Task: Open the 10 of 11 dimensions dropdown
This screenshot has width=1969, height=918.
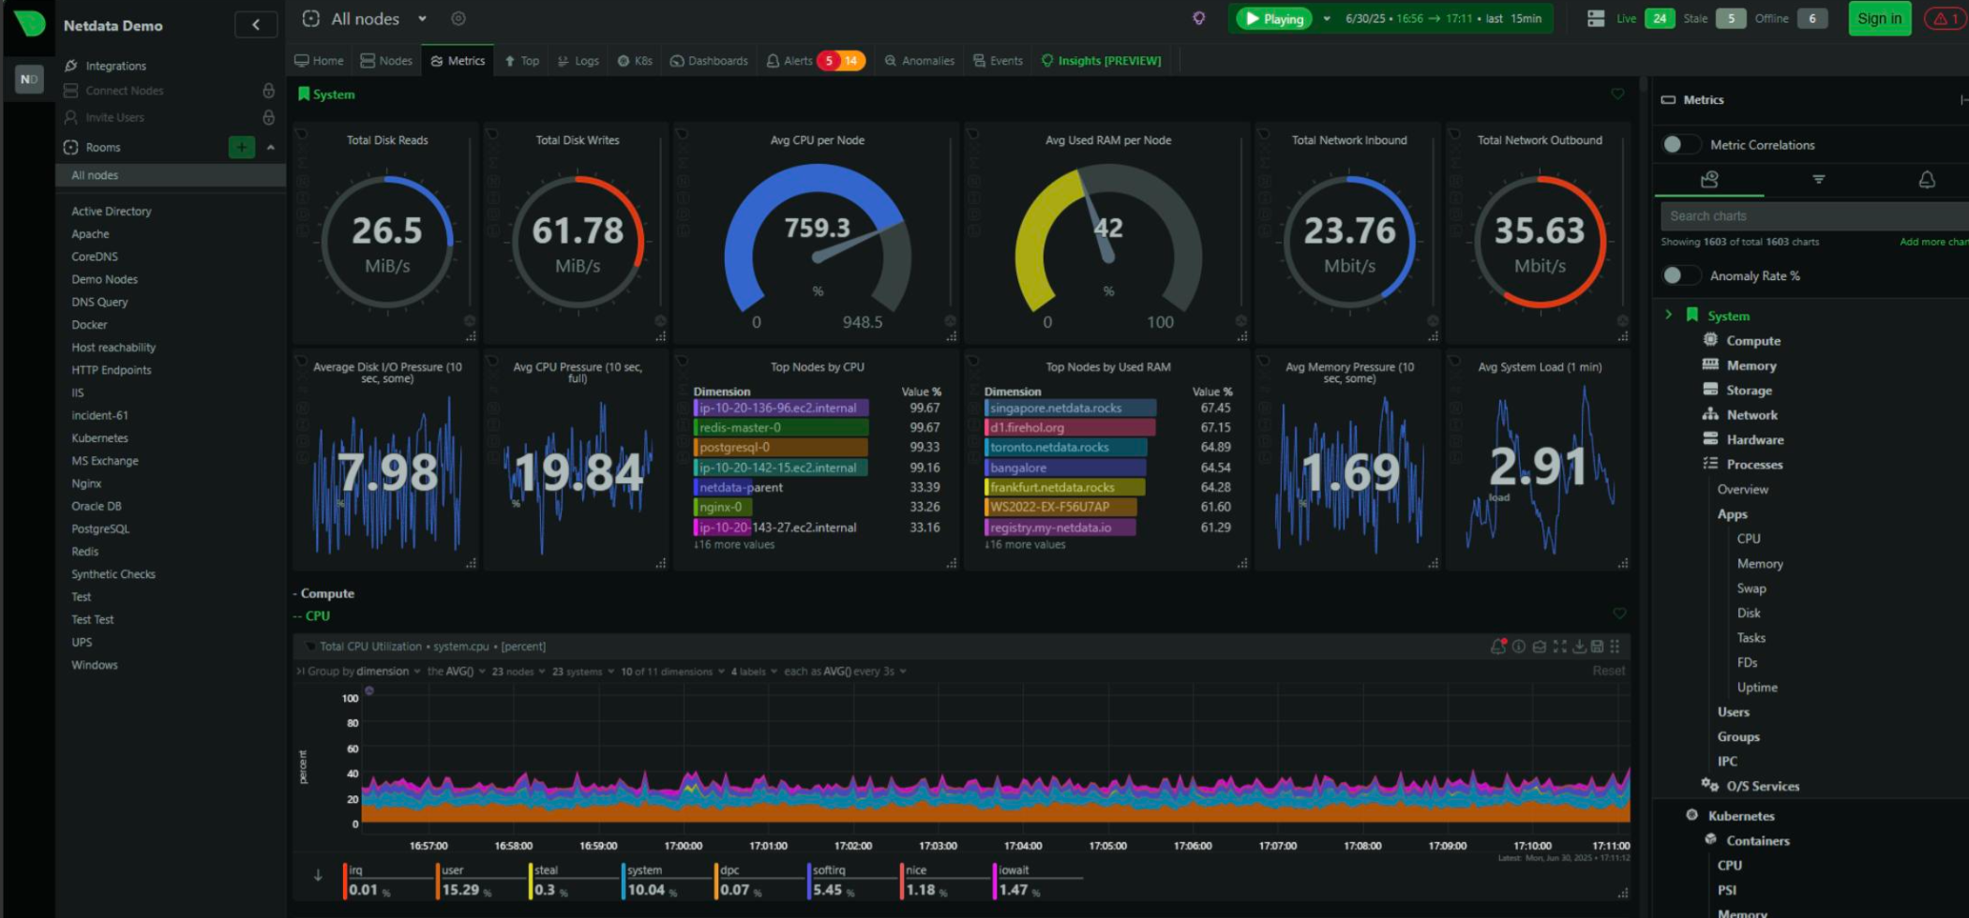Action: click(x=672, y=671)
